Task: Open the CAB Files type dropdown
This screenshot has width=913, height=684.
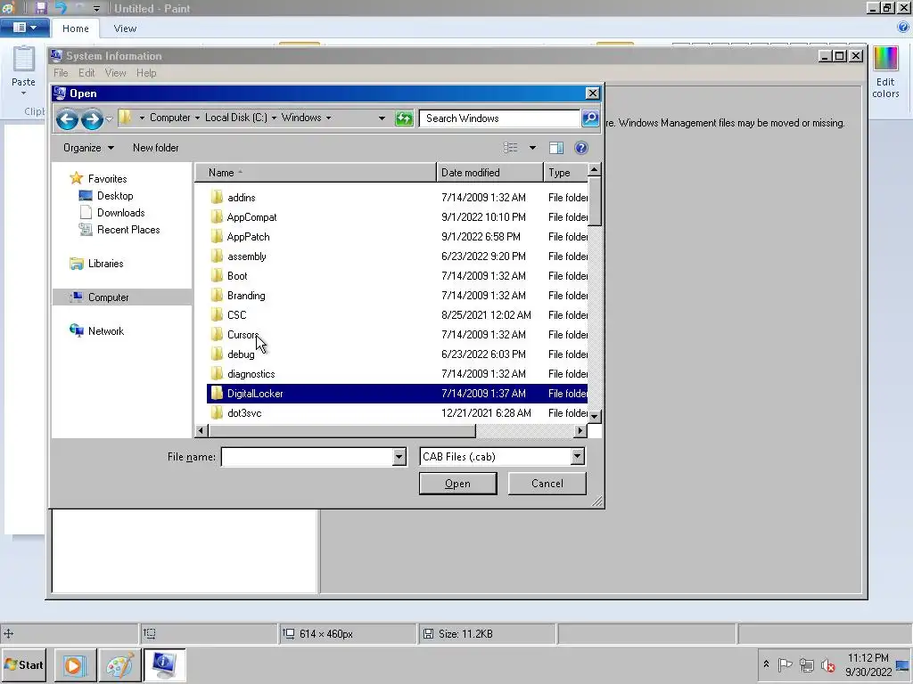Action: 577,457
